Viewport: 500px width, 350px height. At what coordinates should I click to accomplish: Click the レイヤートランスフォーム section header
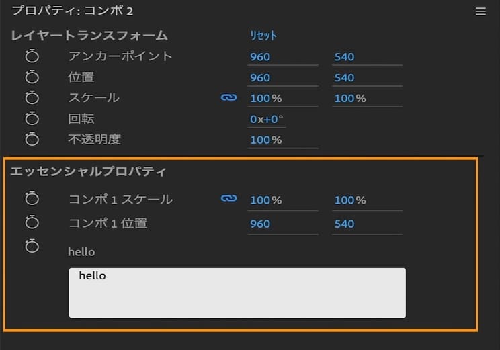click(x=89, y=36)
